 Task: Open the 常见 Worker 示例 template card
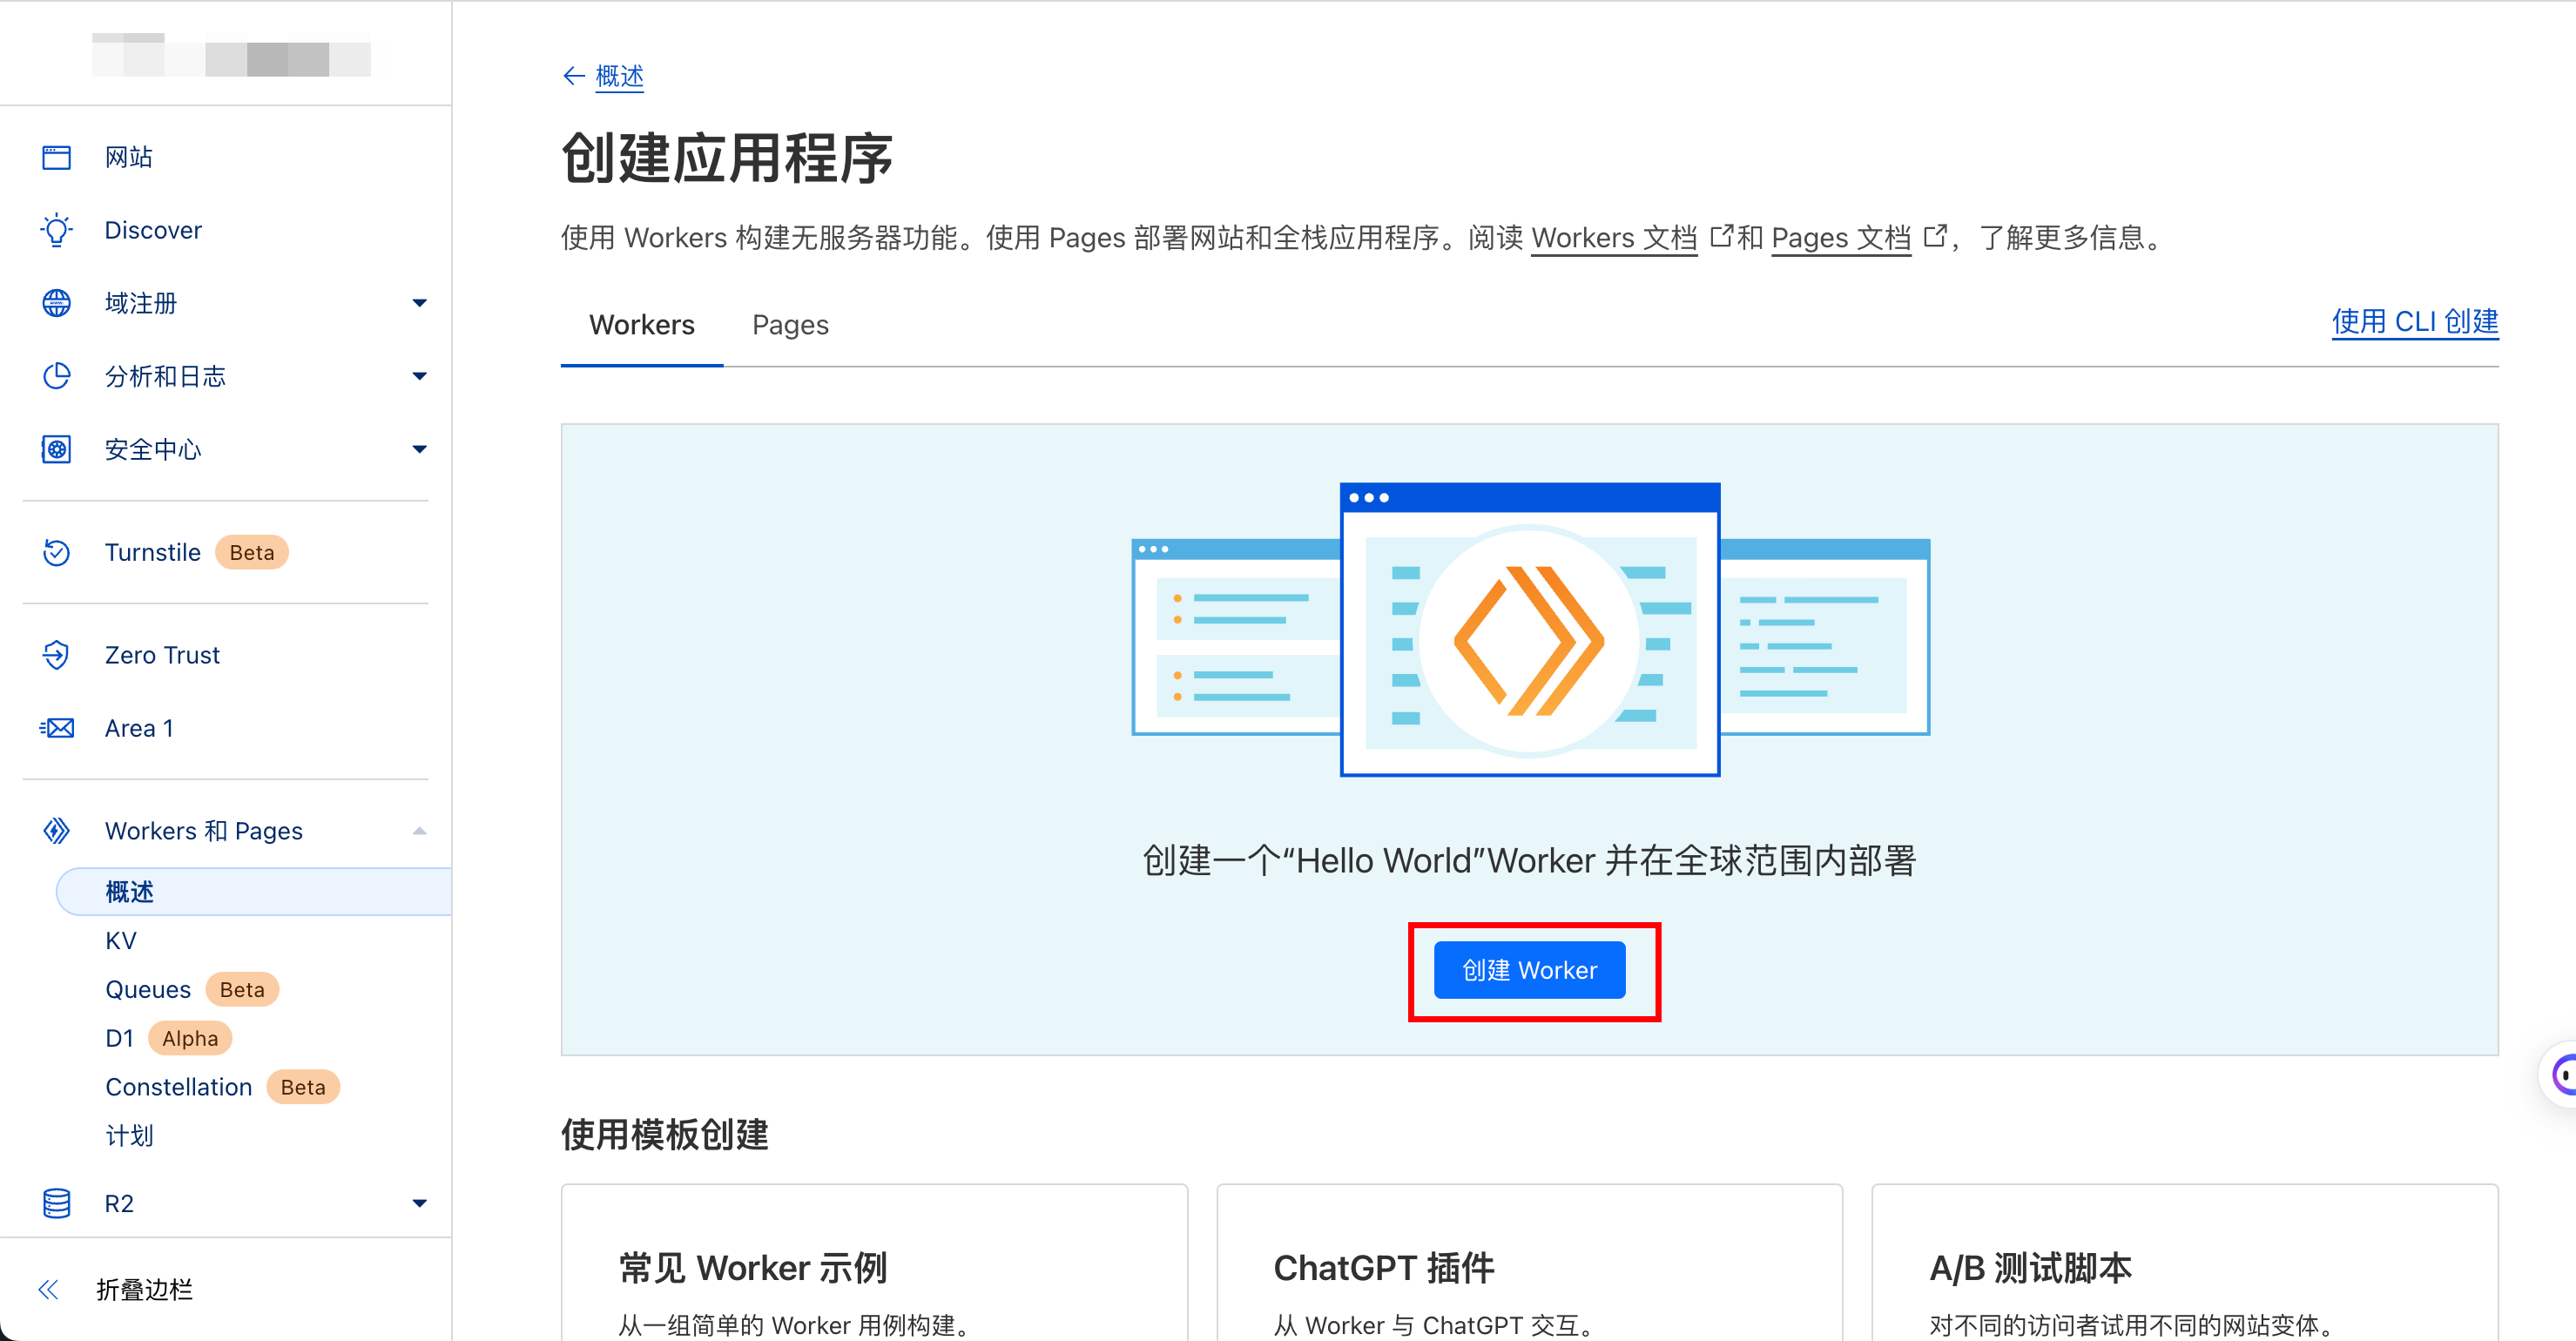(874, 1262)
